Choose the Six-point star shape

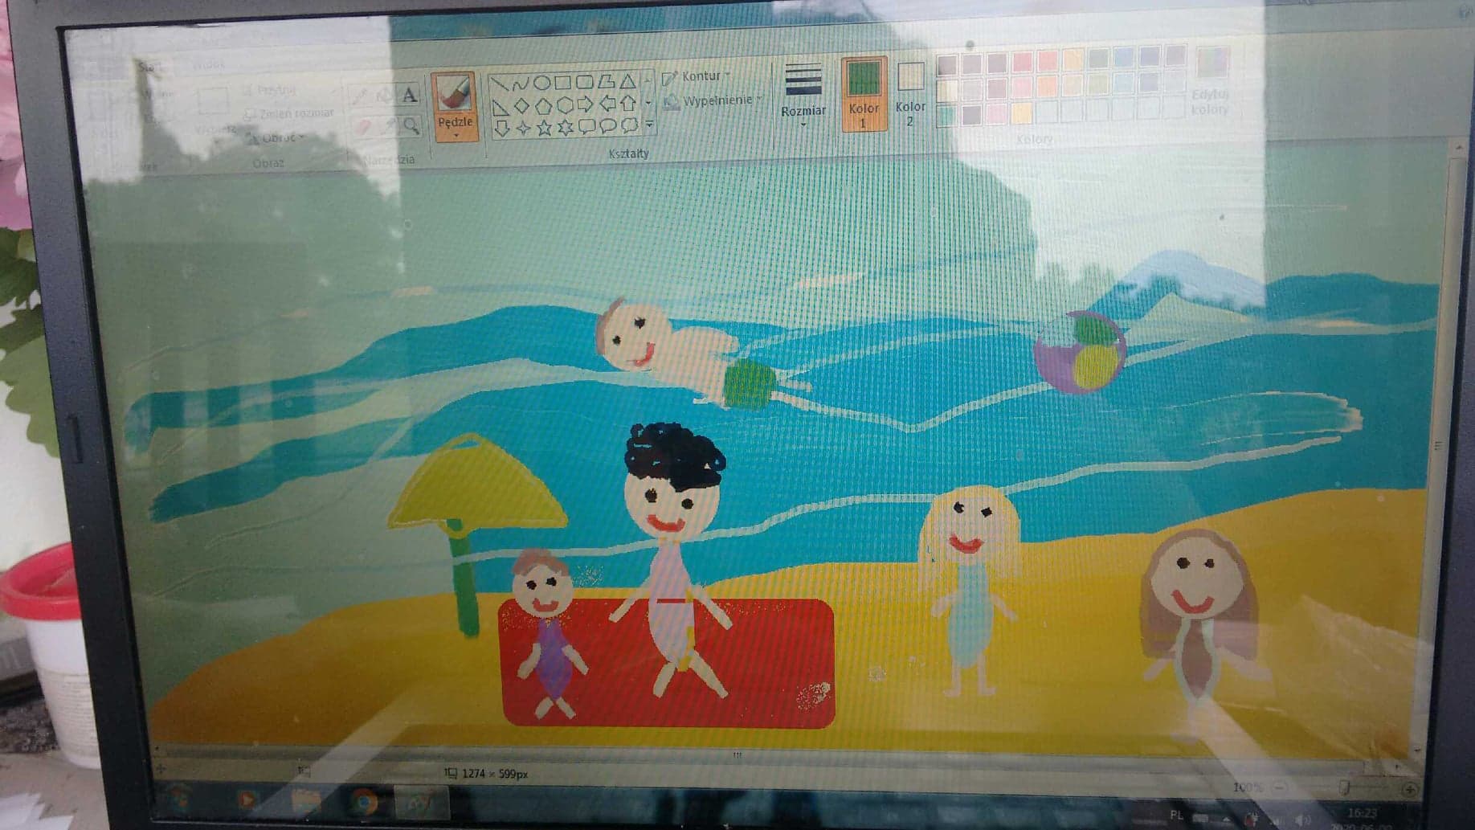tap(566, 127)
